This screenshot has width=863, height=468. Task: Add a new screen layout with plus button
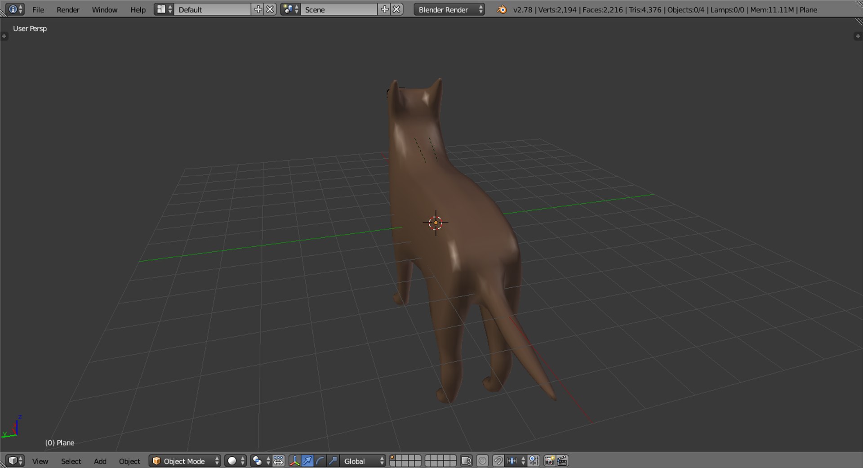[x=258, y=9]
